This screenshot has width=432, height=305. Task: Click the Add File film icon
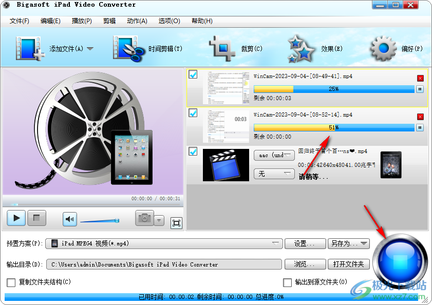[30, 48]
